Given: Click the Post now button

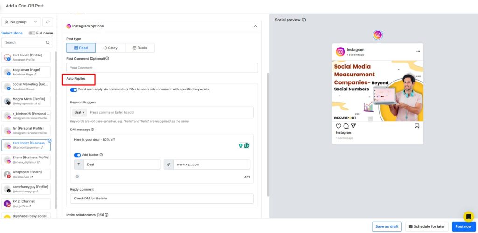Looking at the screenshot, I should (x=464, y=226).
